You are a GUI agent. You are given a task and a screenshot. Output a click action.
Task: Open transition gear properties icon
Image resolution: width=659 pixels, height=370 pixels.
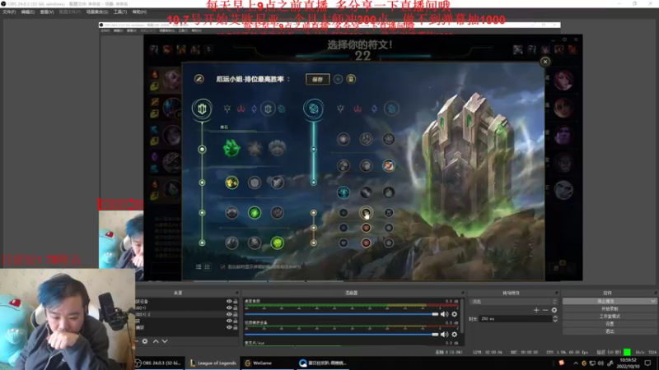coord(554,310)
